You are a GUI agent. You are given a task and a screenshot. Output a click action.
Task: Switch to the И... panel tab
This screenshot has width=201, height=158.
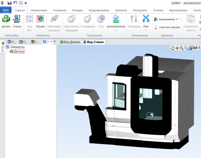(x=11, y=42)
